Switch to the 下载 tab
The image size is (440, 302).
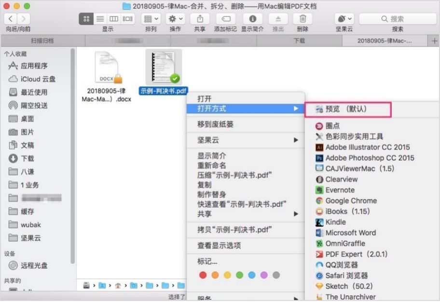click(299, 41)
